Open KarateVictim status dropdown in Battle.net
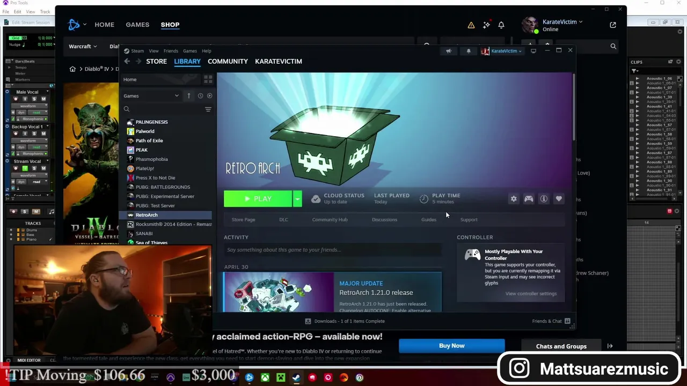 [562, 22]
